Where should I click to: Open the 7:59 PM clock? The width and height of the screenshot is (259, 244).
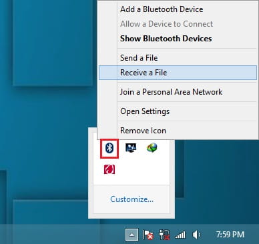230,235
